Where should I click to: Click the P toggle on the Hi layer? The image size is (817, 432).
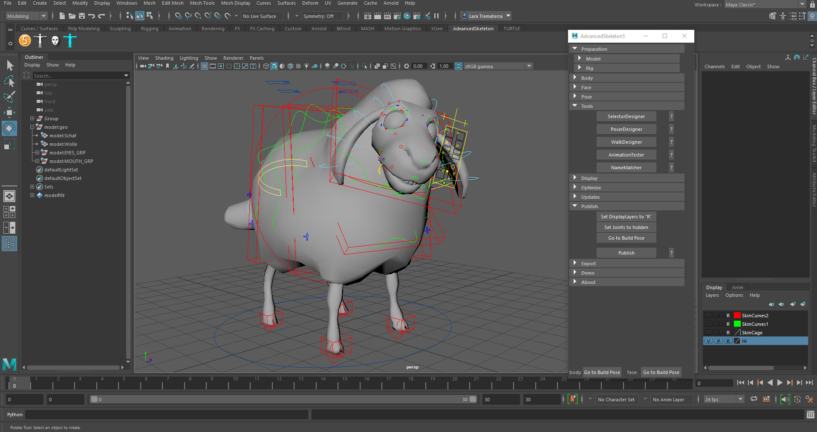719,341
